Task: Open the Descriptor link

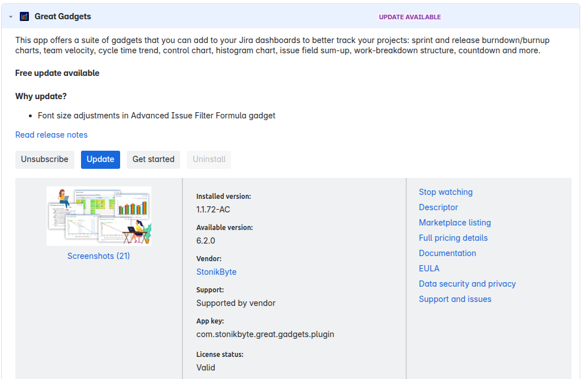Action: point(438,207)
